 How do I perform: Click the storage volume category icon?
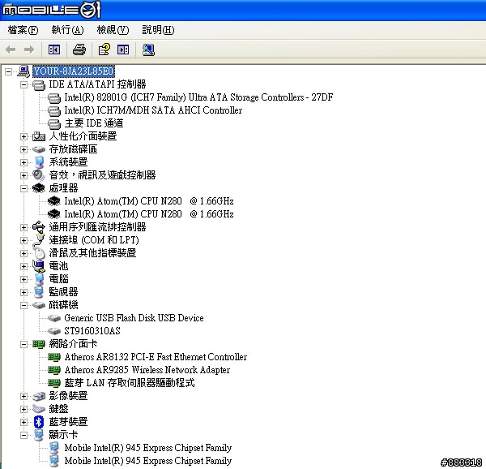point(39,149)
